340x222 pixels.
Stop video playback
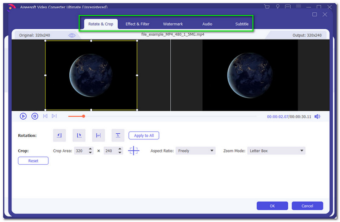click(35, 116)
